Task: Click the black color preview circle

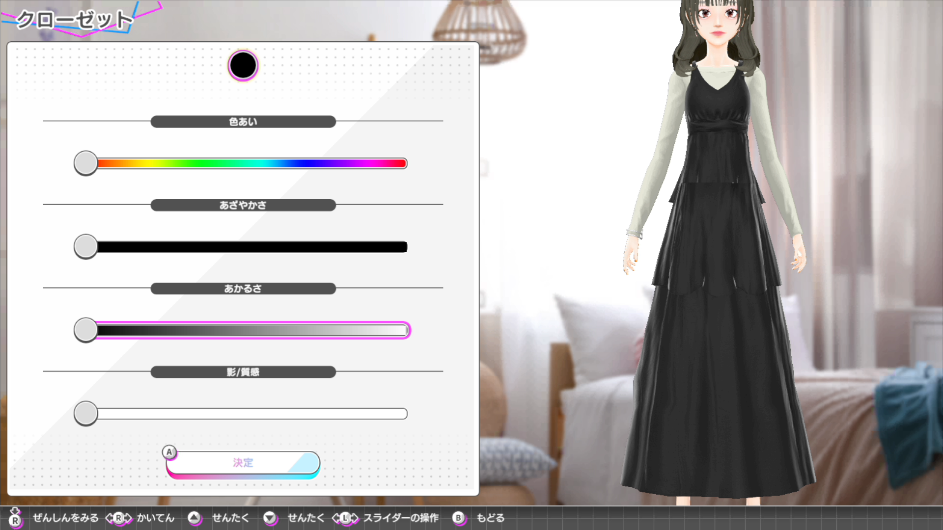Action: coord(243,65)
